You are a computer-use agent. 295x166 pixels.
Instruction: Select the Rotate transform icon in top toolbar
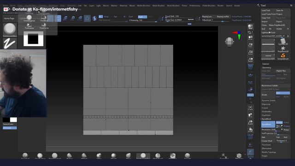tap(80, 18)
